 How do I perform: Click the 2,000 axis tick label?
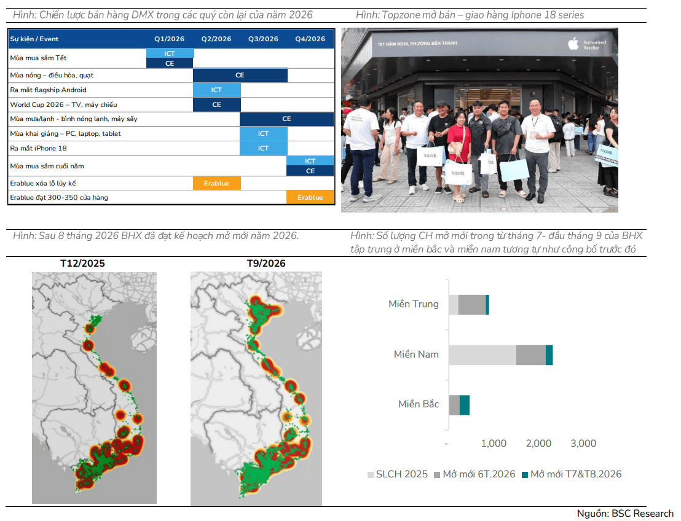click(x=538, y=444)
